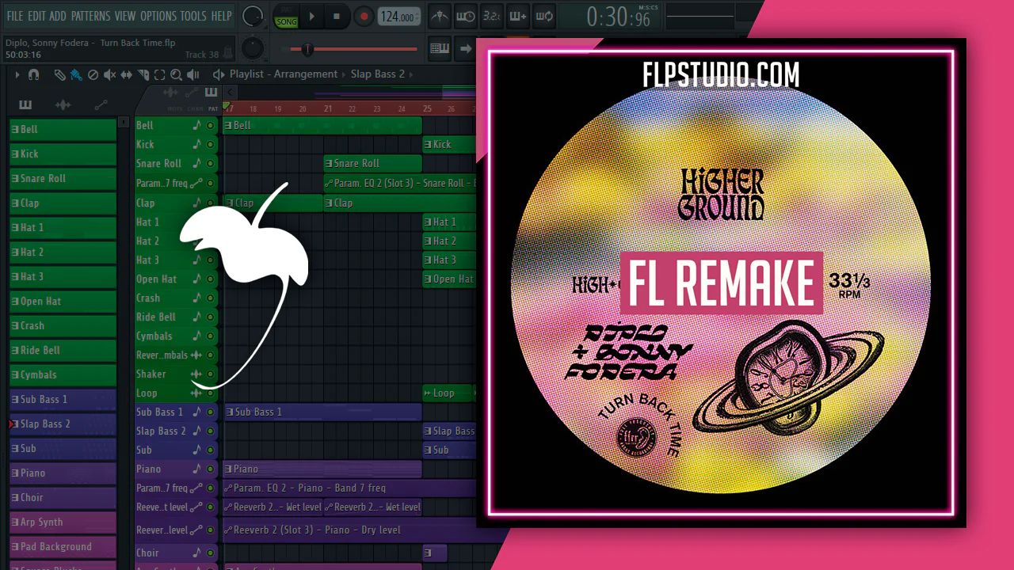Select the Draw pencil tool
Screen dimensions: 1014x570
pos(59,74)
